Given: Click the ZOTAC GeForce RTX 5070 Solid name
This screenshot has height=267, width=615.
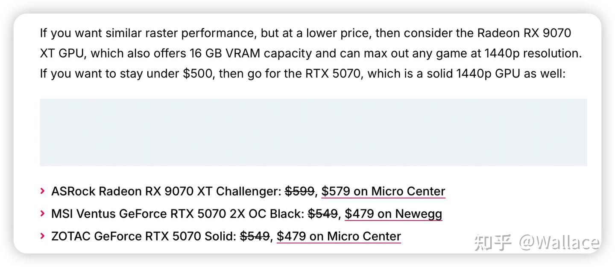Looking at the screenshot, I should coord(143,236).
